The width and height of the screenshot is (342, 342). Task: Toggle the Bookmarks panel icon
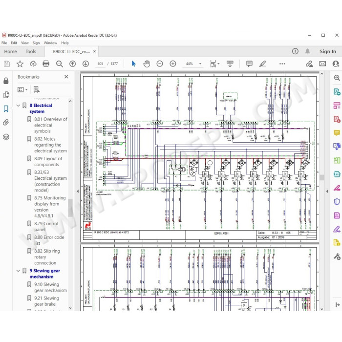(x=6, y=108)
